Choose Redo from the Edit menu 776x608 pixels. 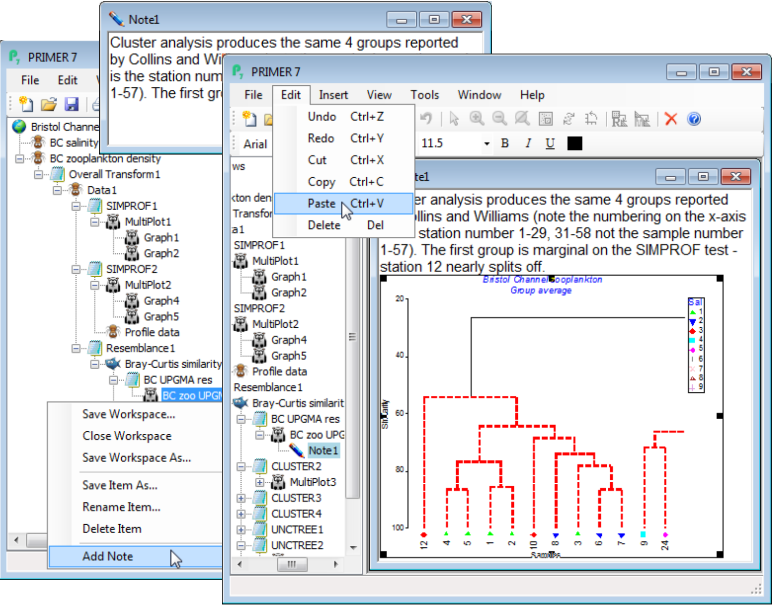pyautogui.click(x=344, y=138)
